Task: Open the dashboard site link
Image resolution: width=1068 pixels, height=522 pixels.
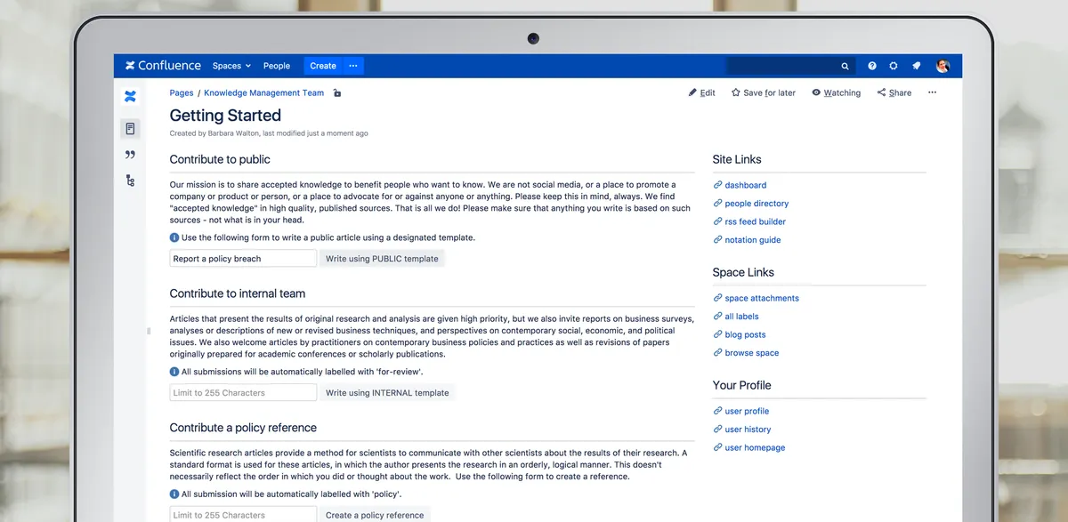Action: coord(745,185)
